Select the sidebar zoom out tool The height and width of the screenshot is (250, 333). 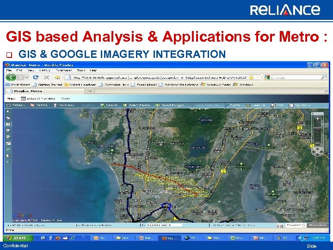[x=8, y=137]
